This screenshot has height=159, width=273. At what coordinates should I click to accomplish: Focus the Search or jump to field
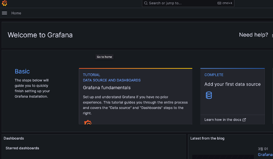(188, 3)
